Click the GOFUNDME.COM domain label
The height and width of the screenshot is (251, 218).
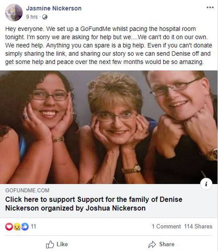[27, 190]
